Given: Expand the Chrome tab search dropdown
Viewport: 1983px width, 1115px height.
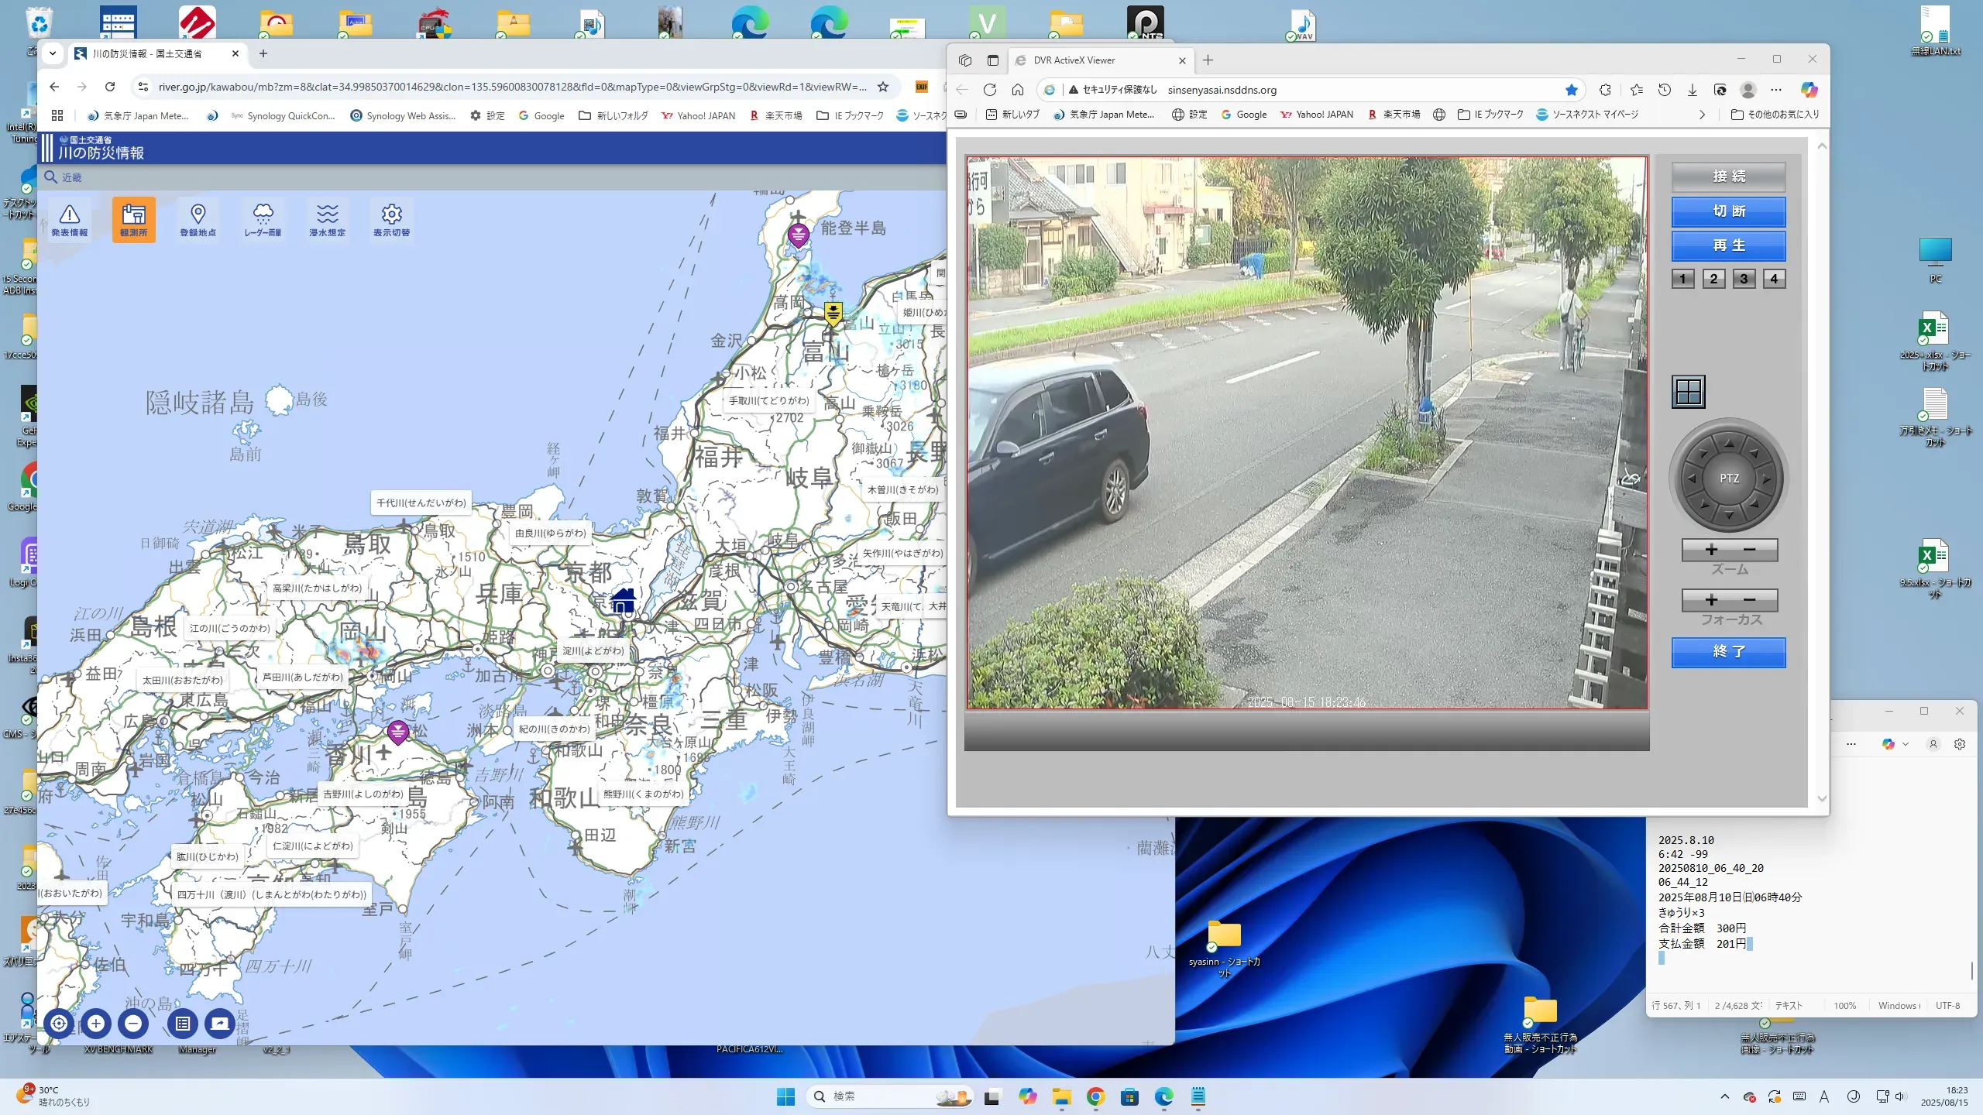Looking at the screenshot, I should [52, 53].
